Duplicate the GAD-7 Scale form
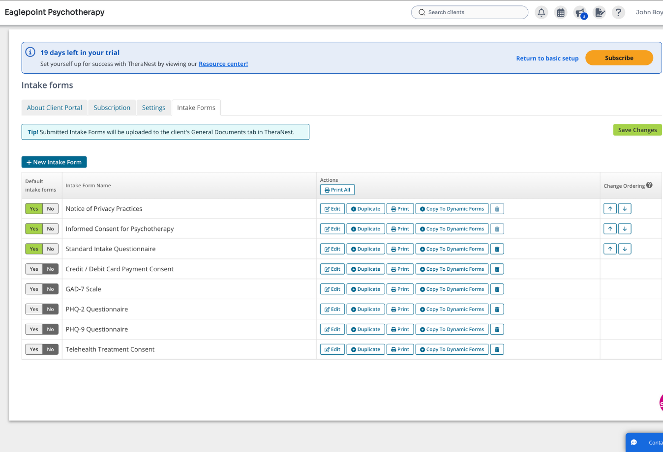The height and width of the screenshot is (452, 663). (x=366, y=289)
